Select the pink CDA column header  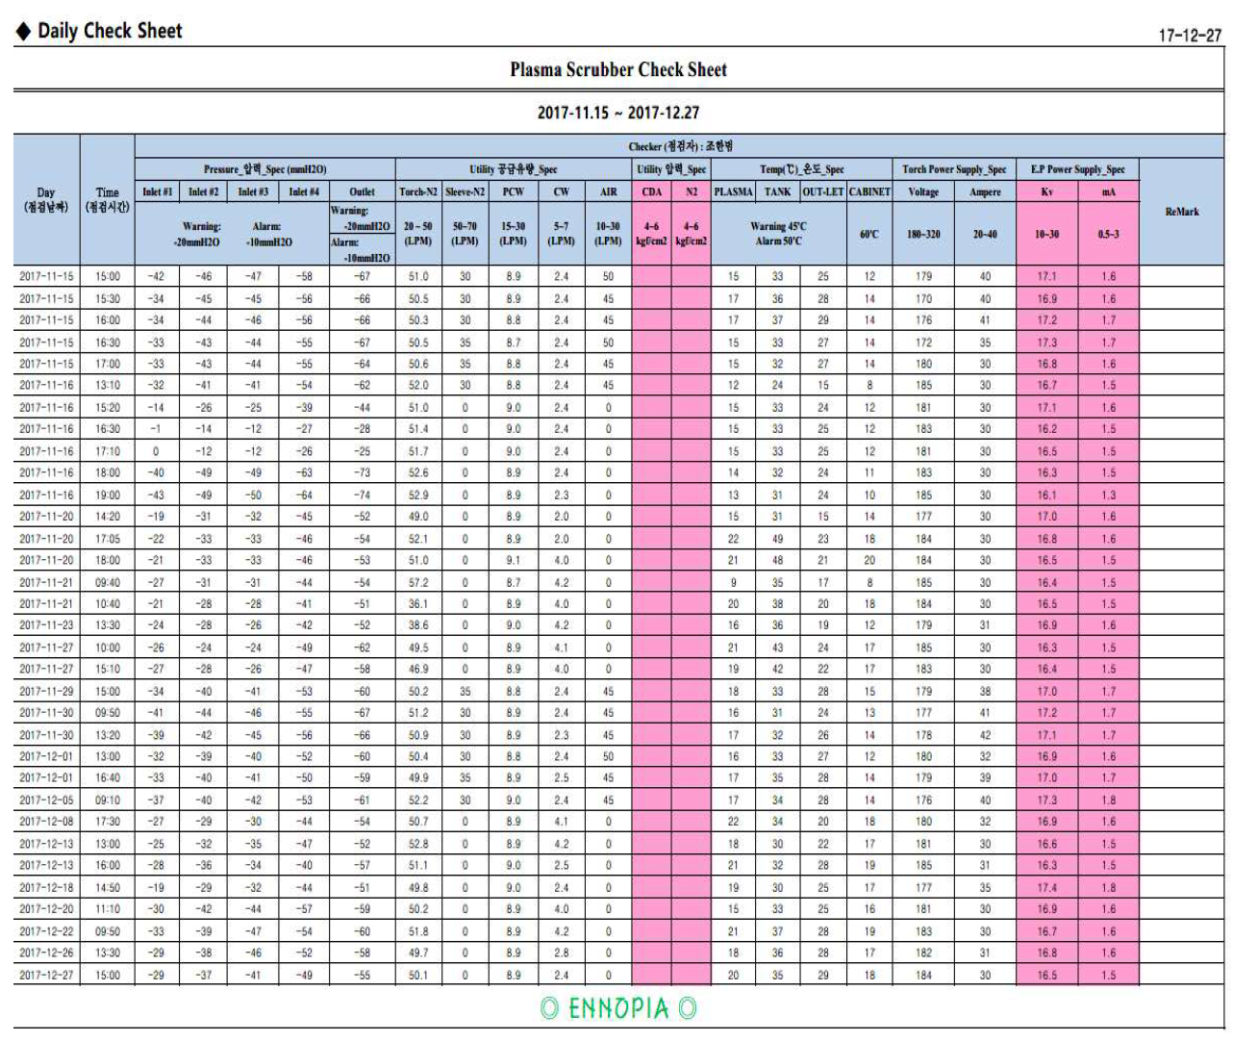(651, 191)
